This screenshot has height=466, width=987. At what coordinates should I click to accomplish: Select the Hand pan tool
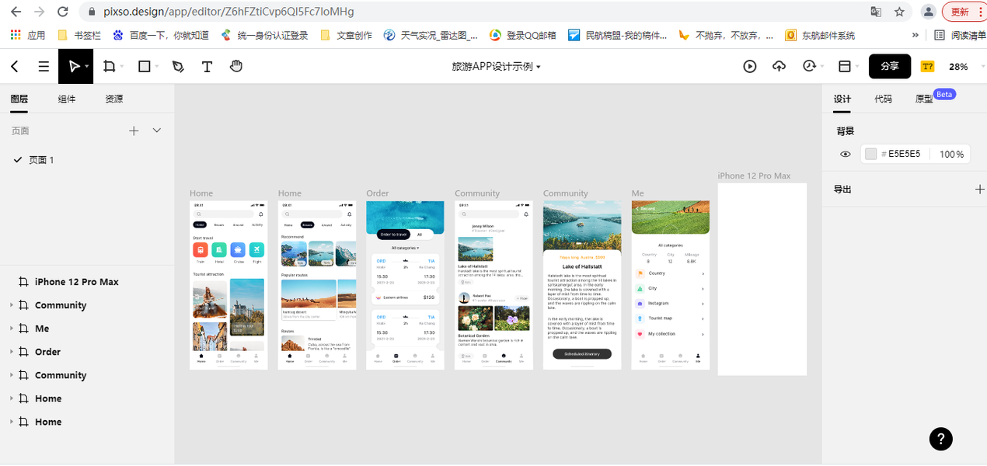236,67
